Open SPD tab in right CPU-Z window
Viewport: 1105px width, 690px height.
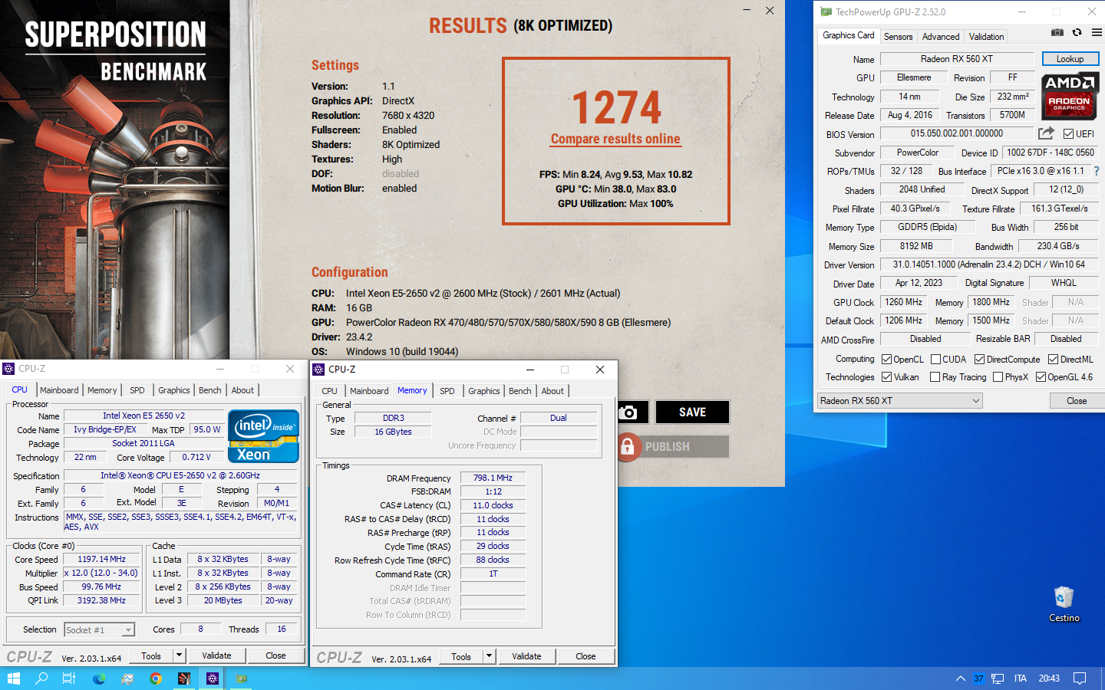(x=447, y=391)
